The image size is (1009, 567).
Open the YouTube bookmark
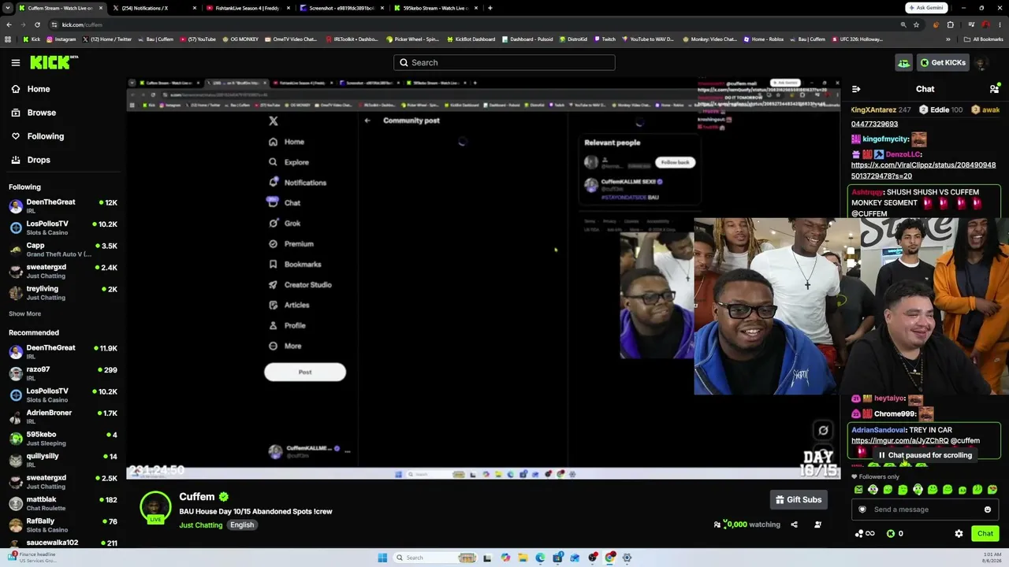198,39
